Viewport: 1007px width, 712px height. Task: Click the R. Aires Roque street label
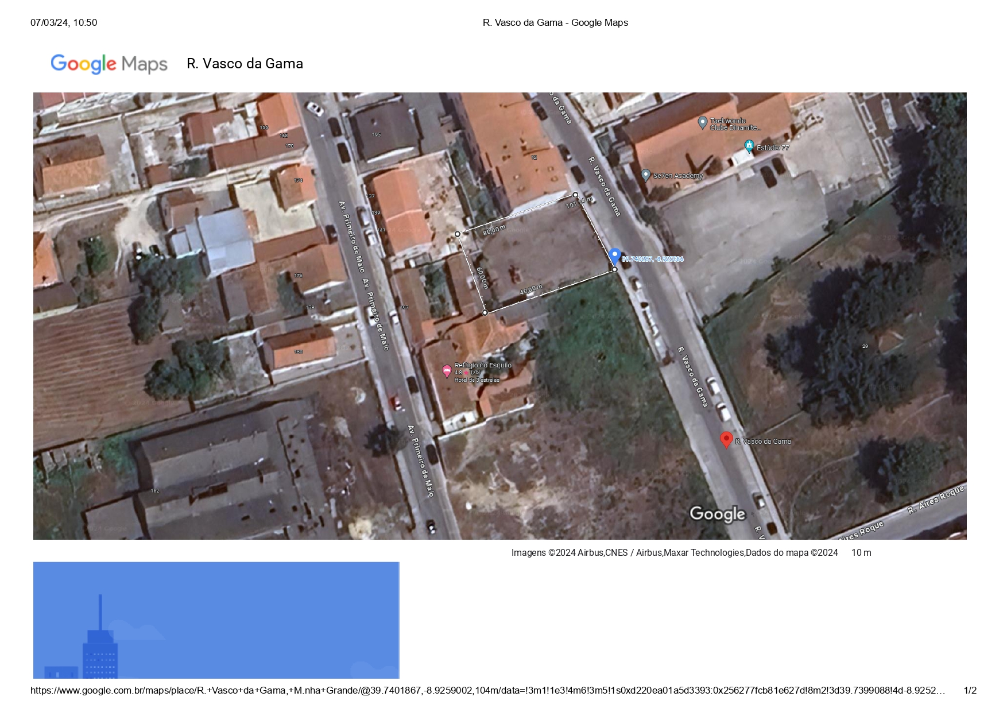935,500
